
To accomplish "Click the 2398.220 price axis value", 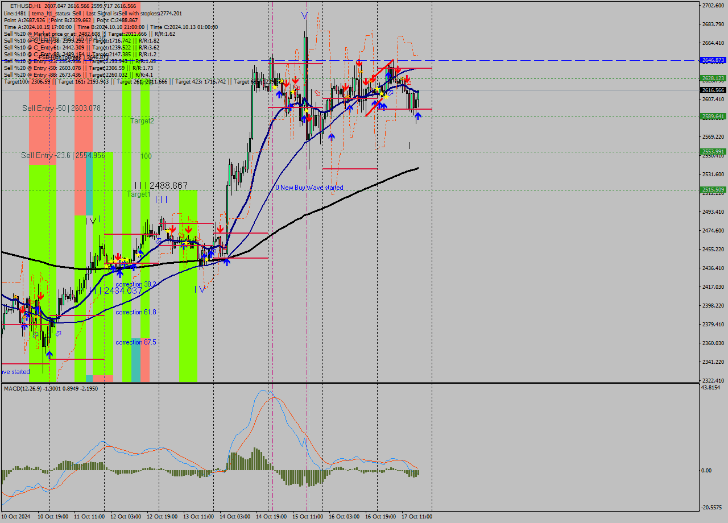I will (x=713, y=306).
